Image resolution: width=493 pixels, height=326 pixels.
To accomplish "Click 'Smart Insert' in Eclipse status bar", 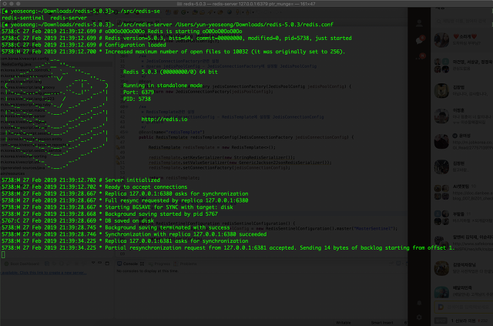I will point(382,323).
